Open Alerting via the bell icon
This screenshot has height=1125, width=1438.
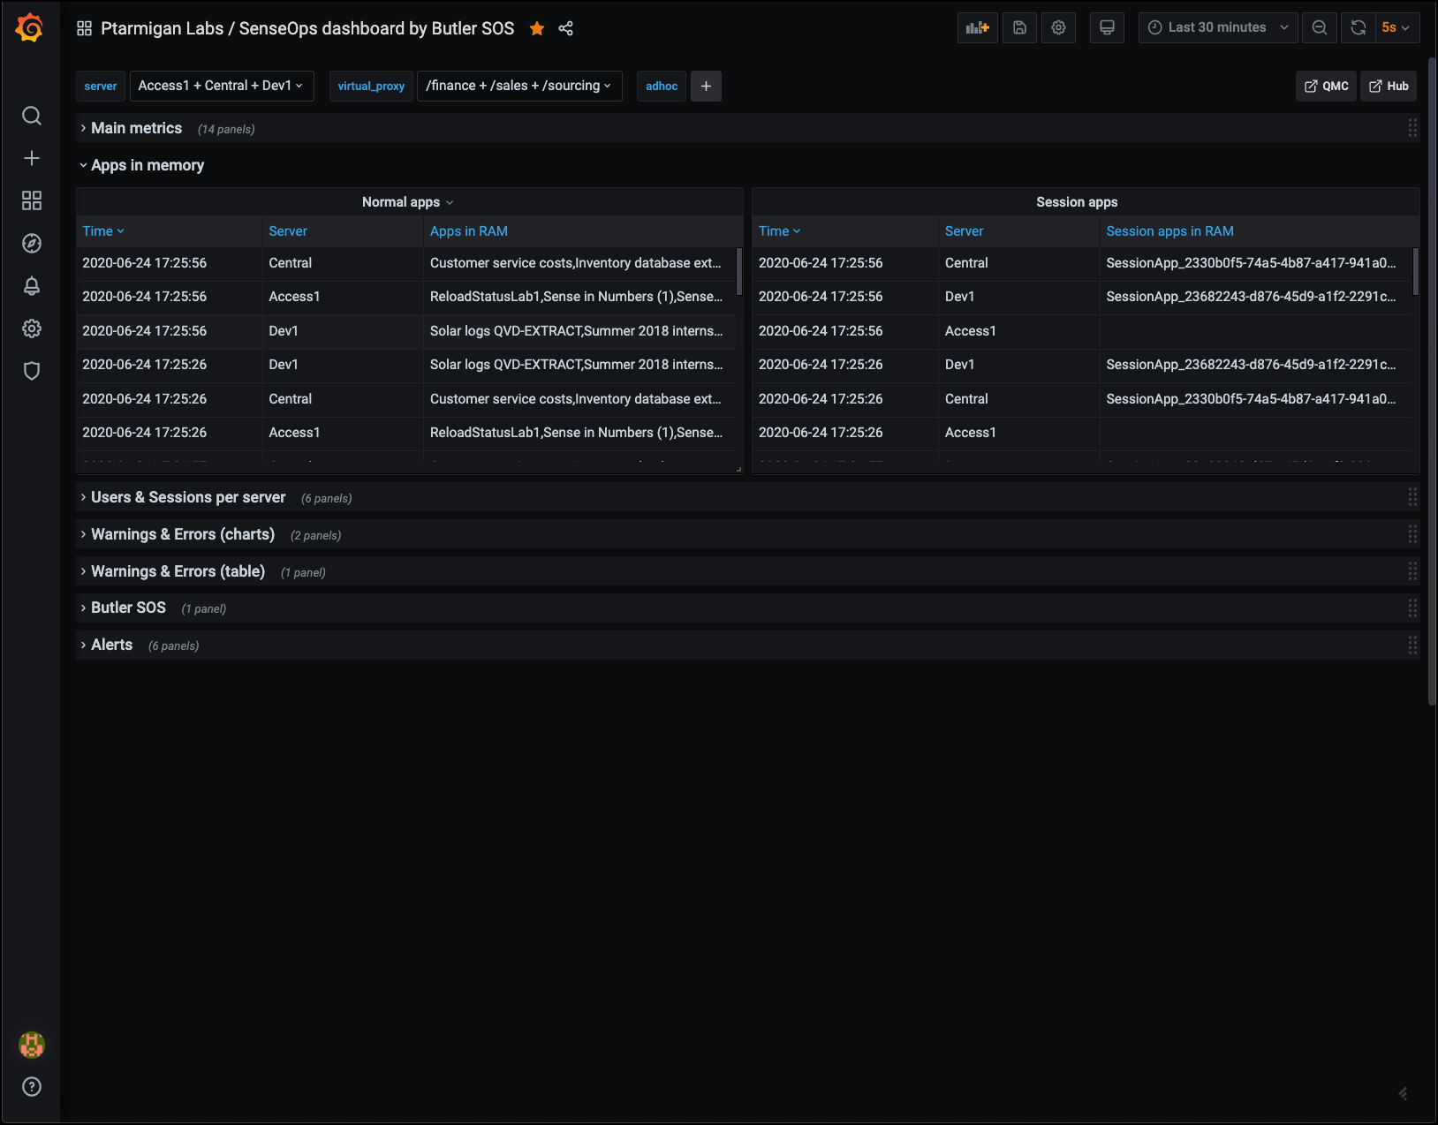pyautogui.click(x=32, y=286)
